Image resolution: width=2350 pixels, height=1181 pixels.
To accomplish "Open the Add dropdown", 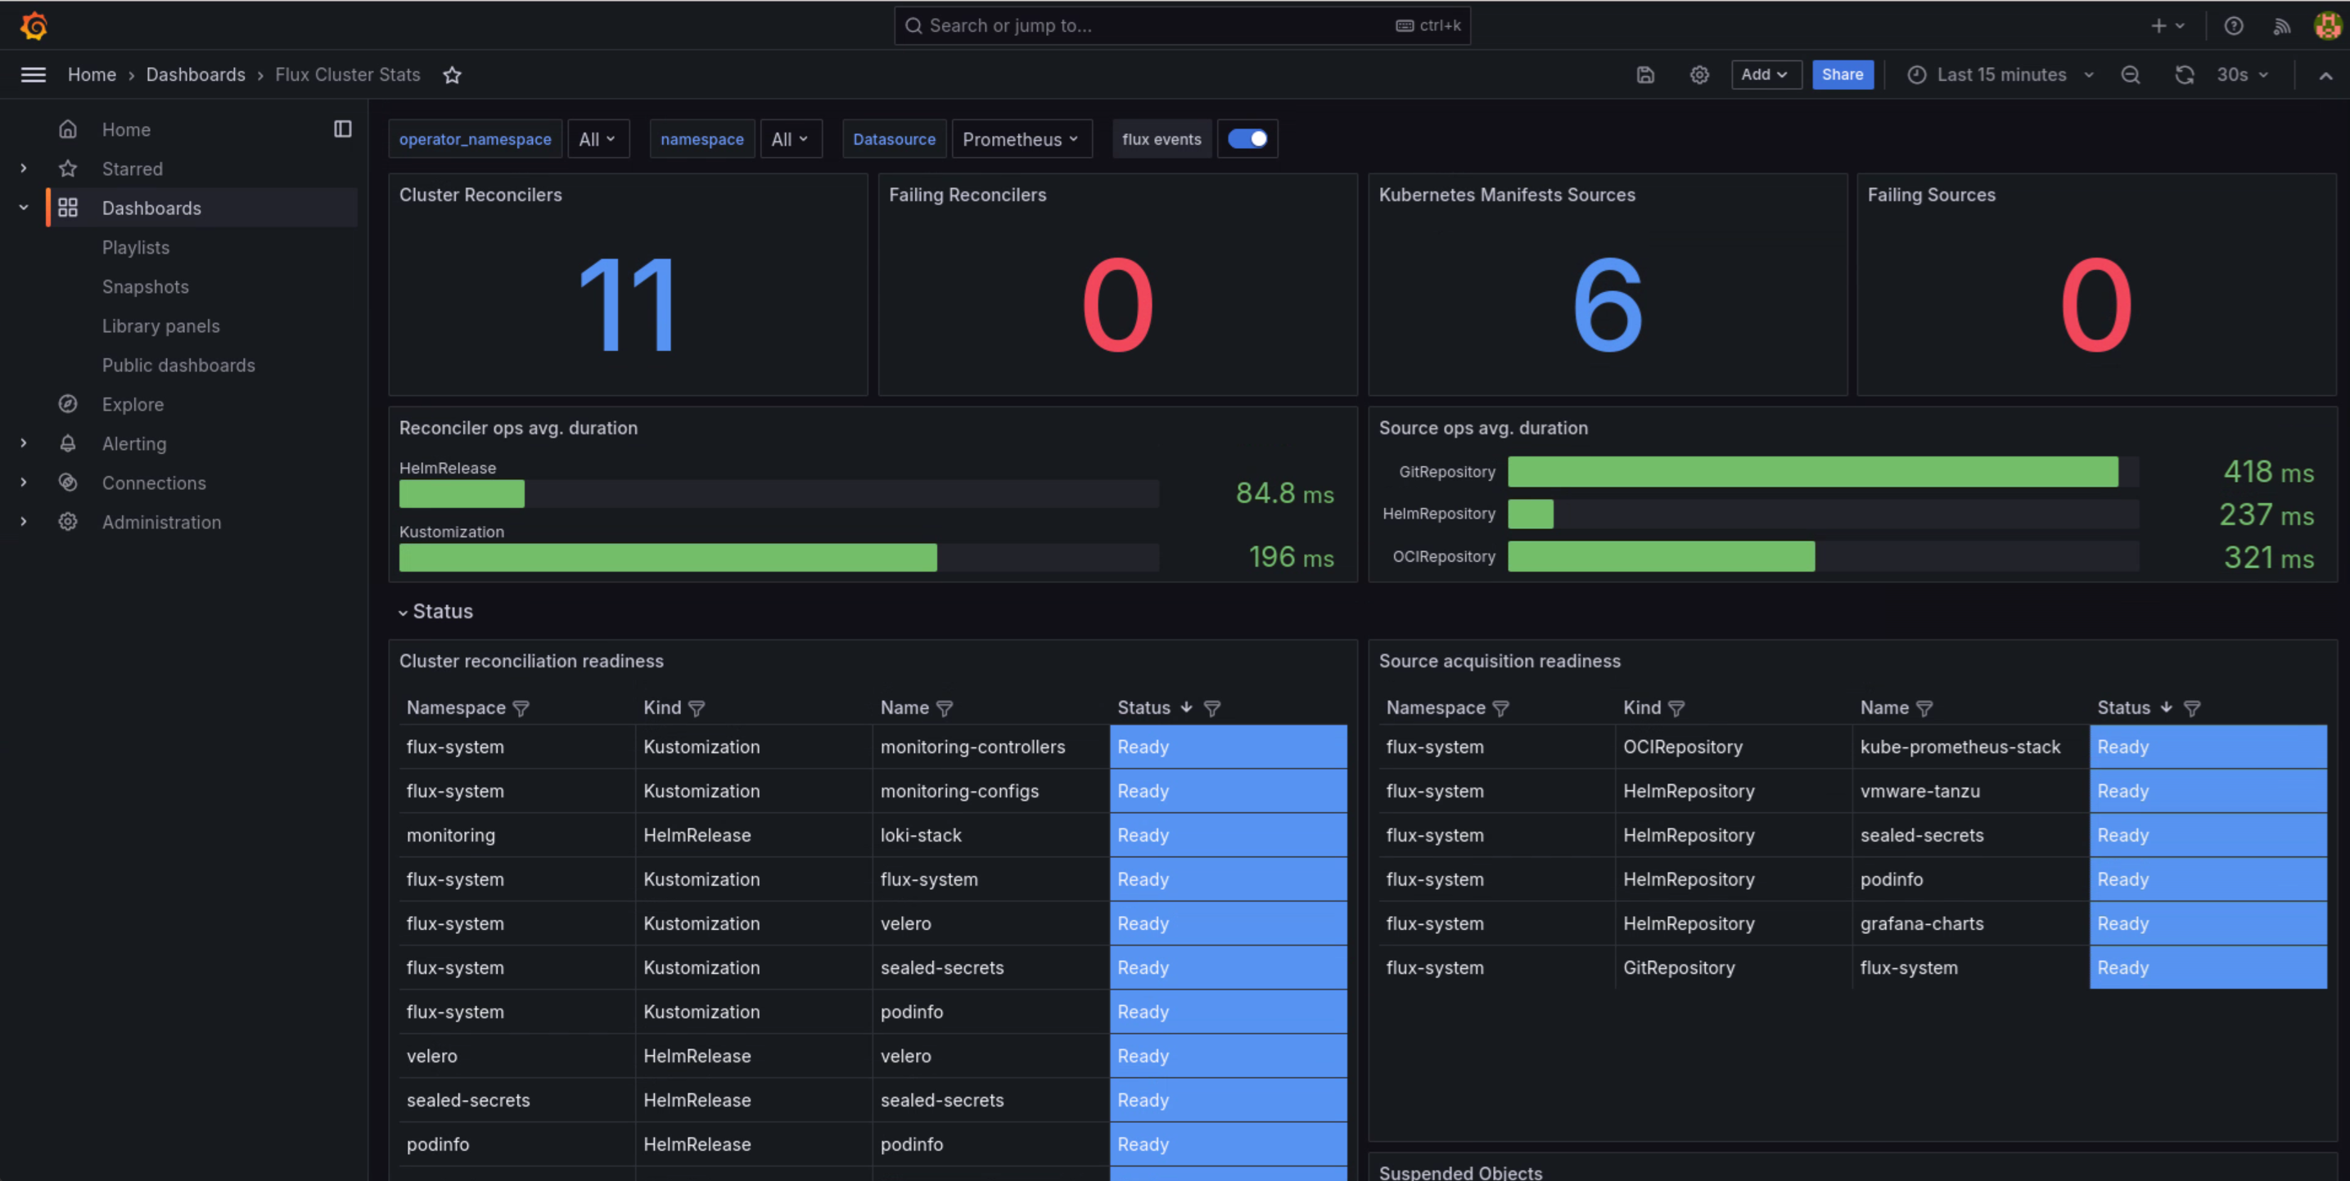I will pyautogui.click(x=1766, y=74).
